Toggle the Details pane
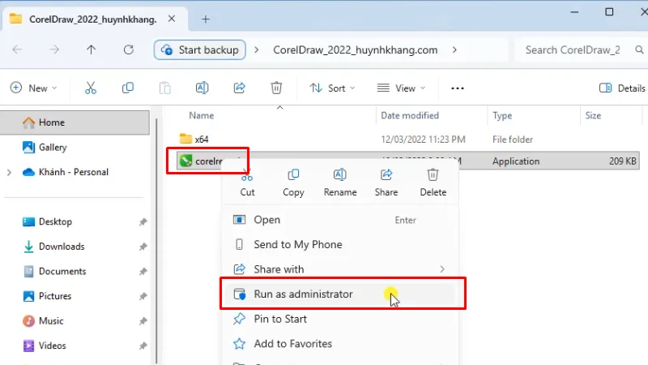The width and height of the screenshot is (648, 365). pos(621,88)
